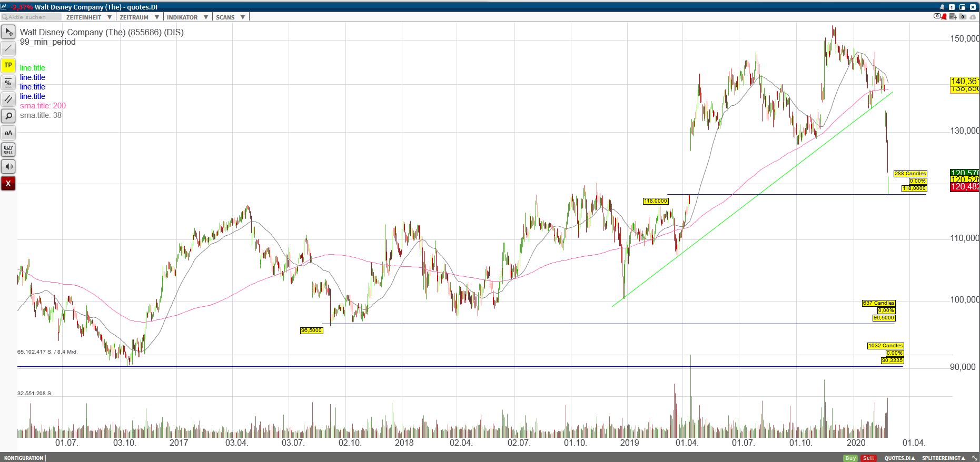Click the search magnifier in Aktie suchen

point(5,17)
